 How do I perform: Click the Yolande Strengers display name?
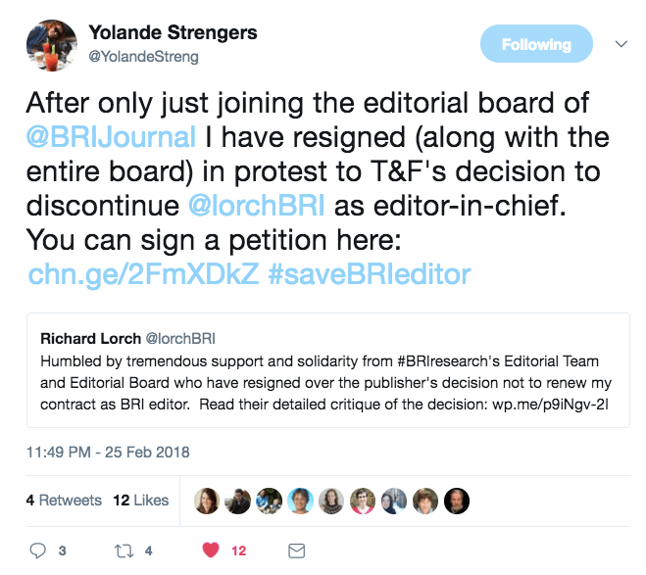172,32
